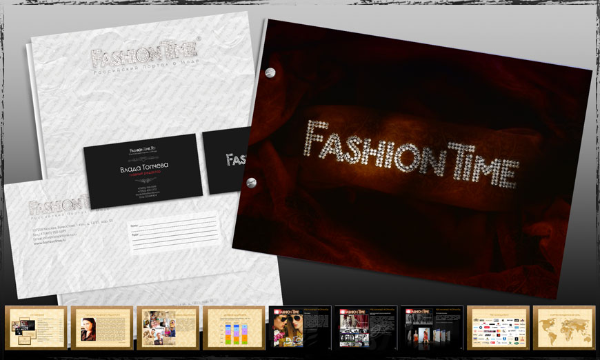
Task: Click the small FashionTime.ru logo on the black business card
Action: pyautogui.click(x=142, y=150)
